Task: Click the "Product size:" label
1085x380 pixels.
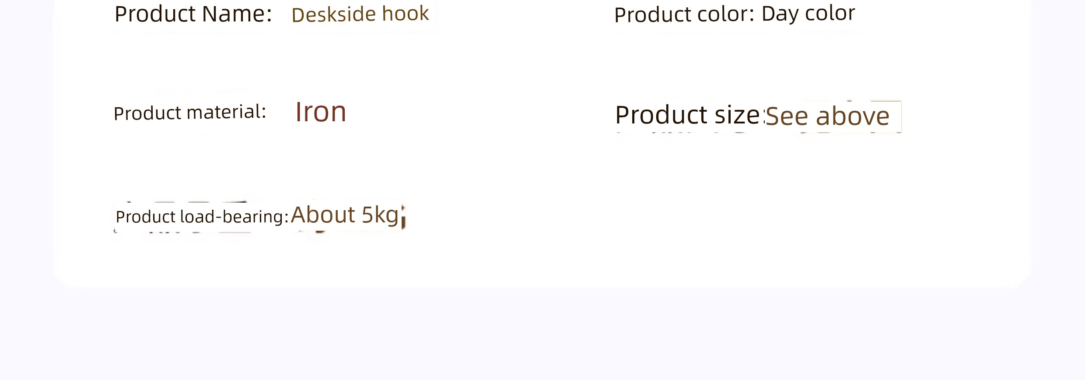Action: tap(689, 115)
